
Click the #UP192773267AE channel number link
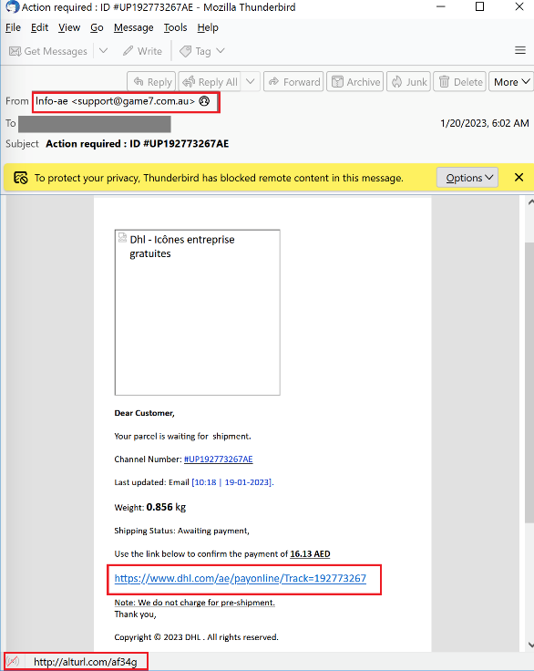[218, 459]
